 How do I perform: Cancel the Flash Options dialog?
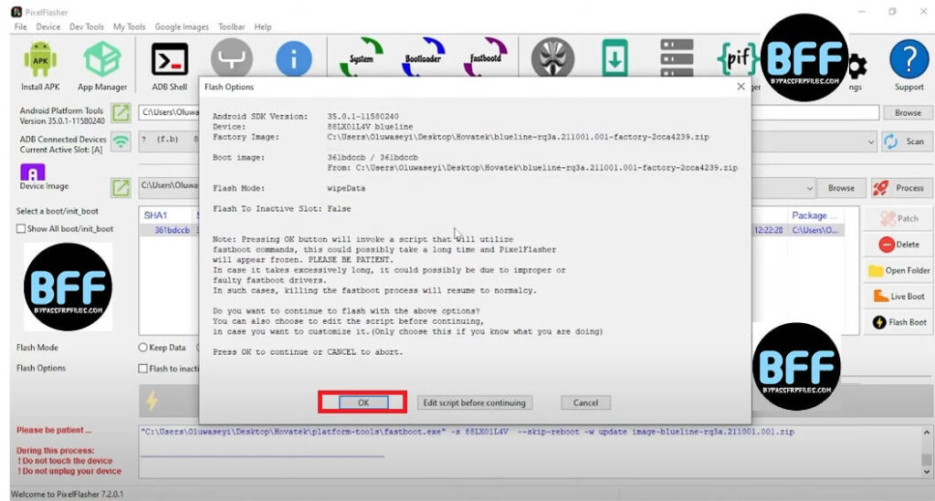coord(585,402)
